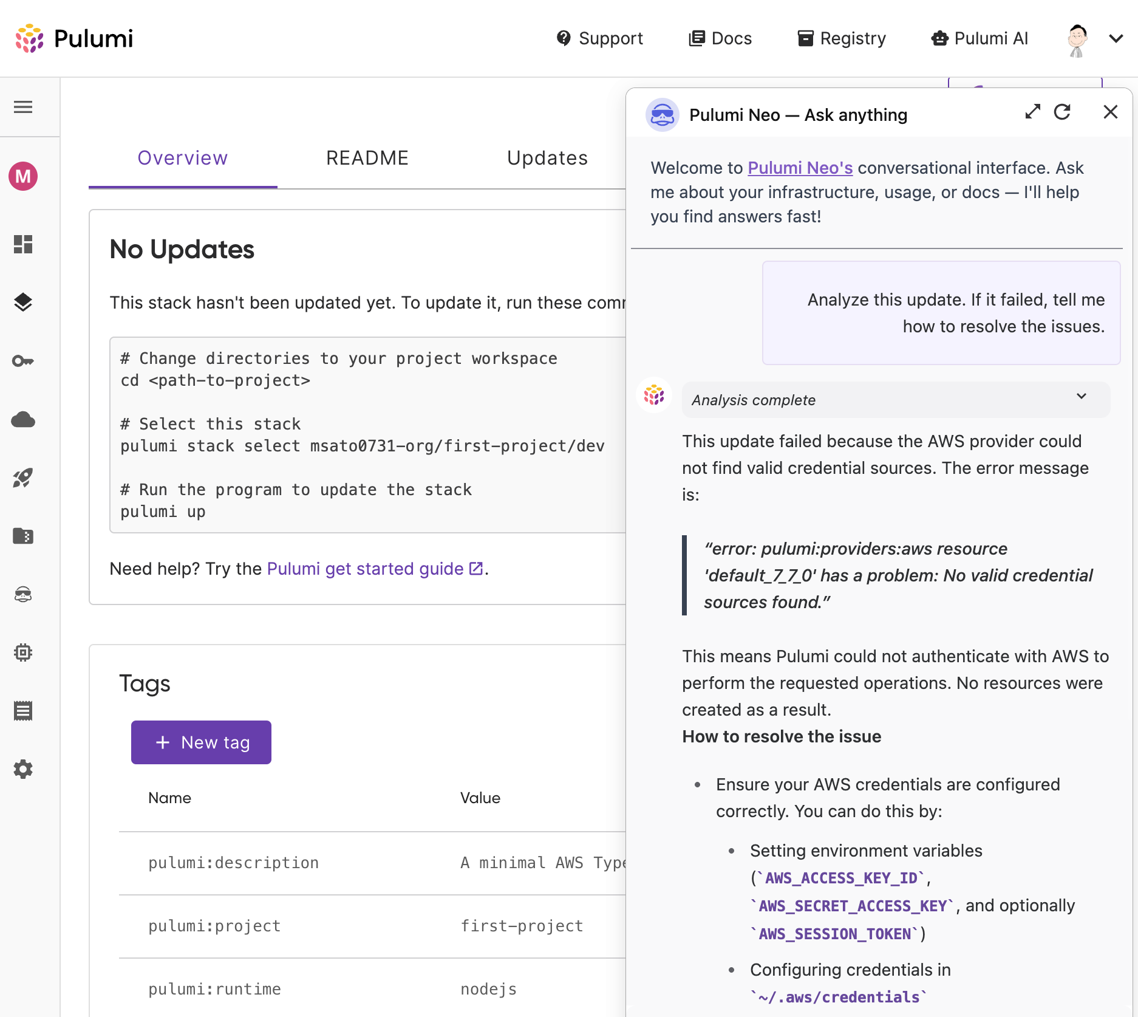Click the New tag button
The image size is (1138, 1017).
tap(201, 742)
